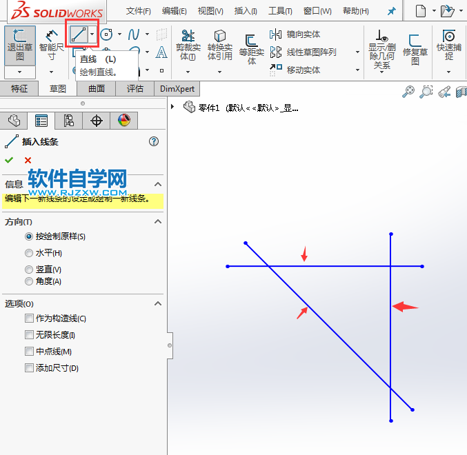
Task: Open dropdown under Trim Entities
Action: (x=188, y=72)
